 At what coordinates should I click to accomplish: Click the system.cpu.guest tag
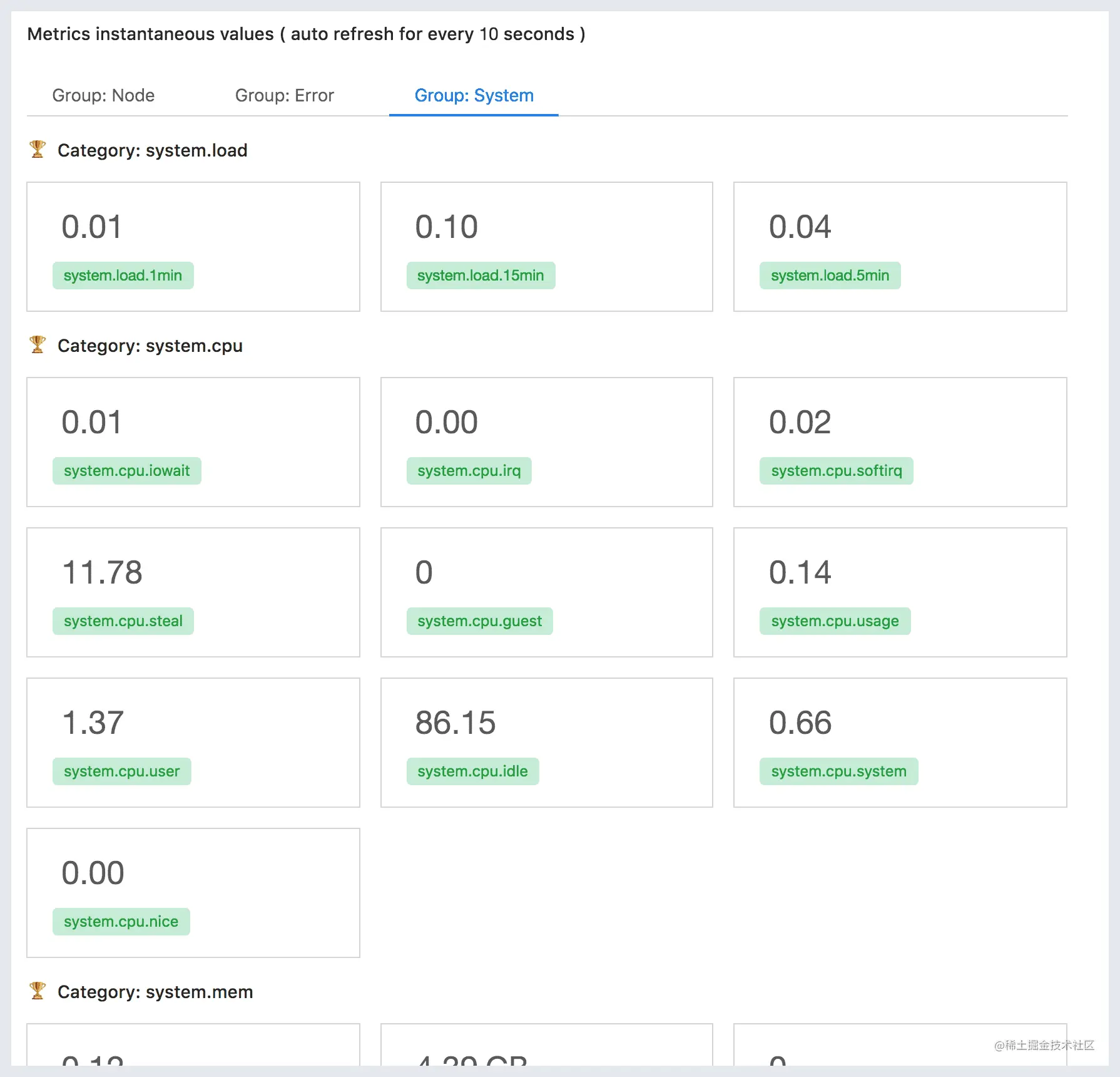pos(480,621)
